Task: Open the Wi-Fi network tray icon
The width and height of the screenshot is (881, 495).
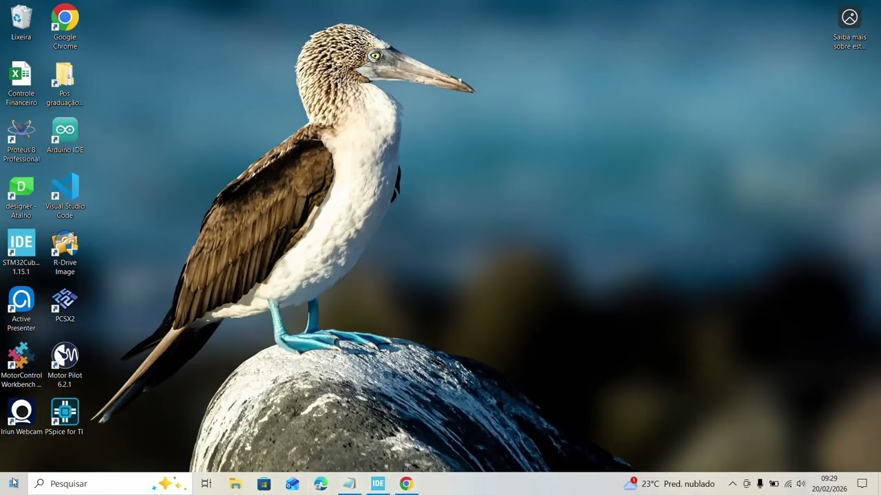Action: 788,483
